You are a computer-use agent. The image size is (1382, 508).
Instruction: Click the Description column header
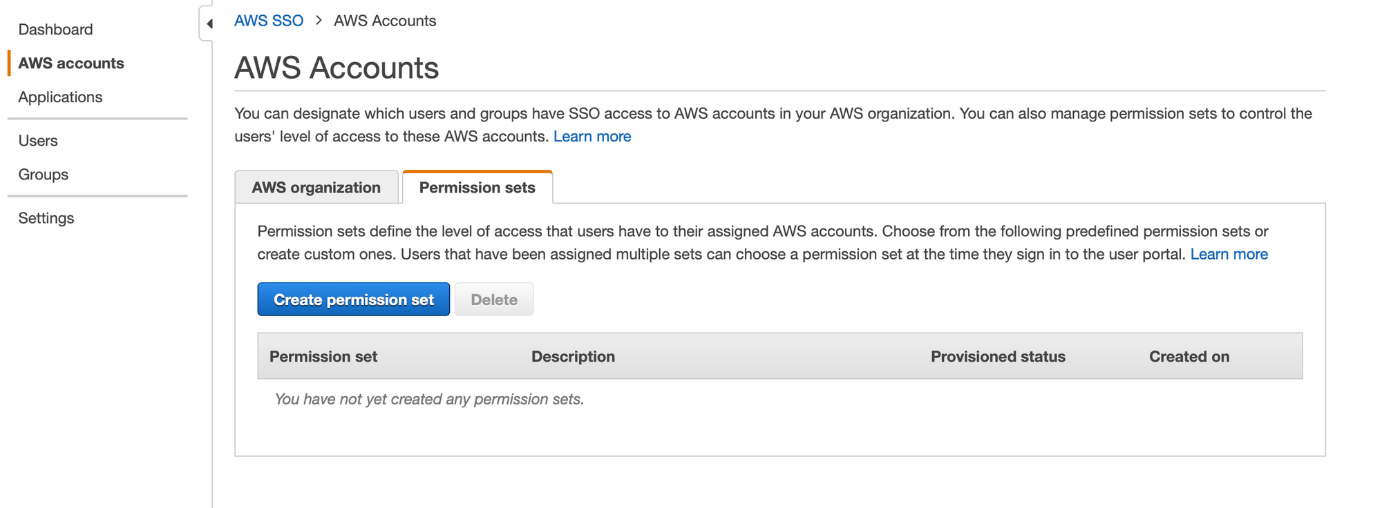coord(573,357)
